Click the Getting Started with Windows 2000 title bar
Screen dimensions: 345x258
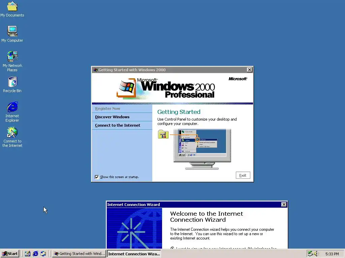click(169, 70)
